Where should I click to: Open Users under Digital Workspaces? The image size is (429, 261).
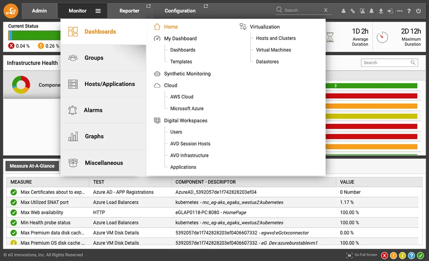176,132
